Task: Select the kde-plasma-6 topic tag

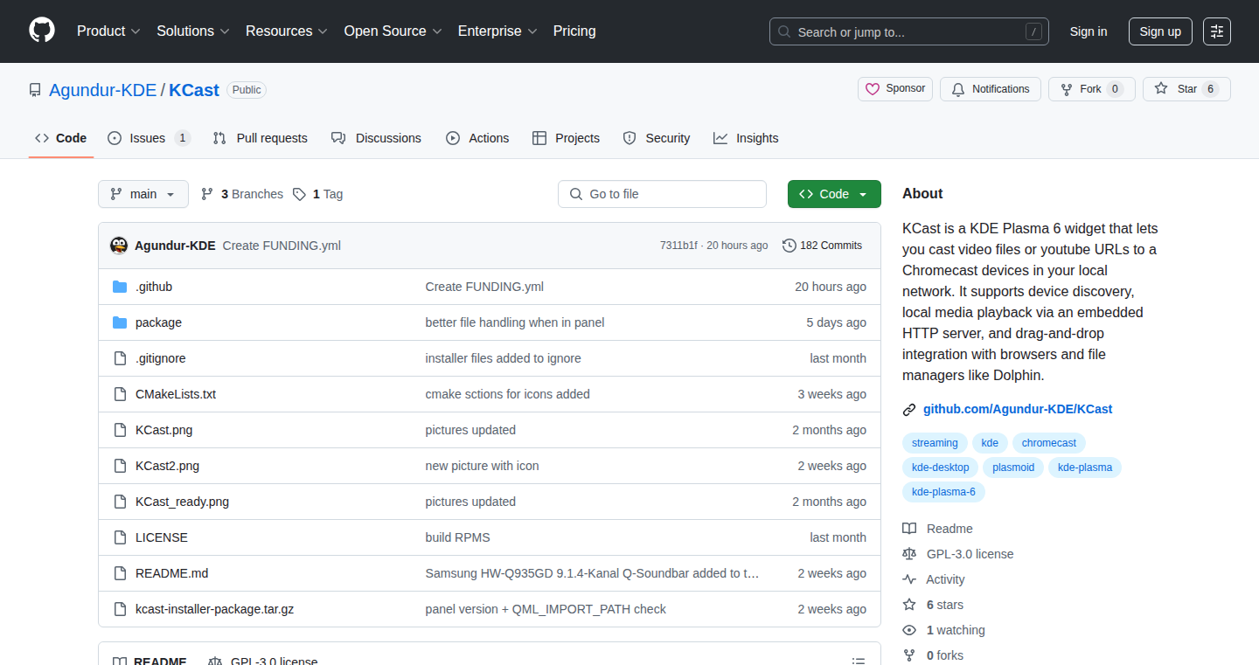Action: (943, 492)
